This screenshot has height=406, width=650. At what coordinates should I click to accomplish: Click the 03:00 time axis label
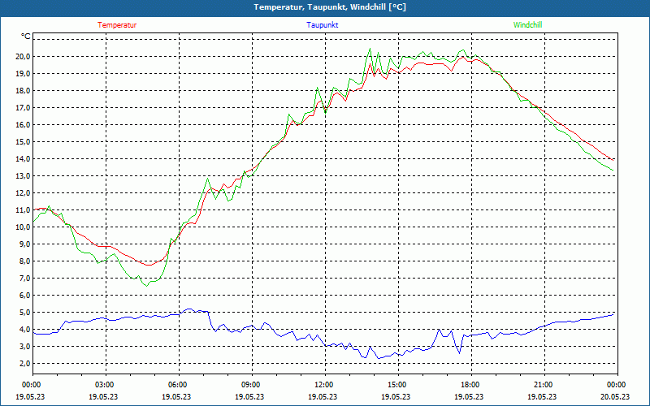(x=104, y=385)
